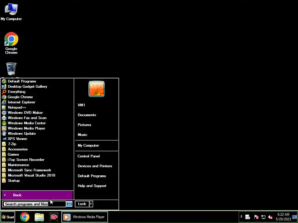Viewport: 298px width, 223px height.
Task: Open Pictures from Start menu
Action: pyautogui.click(x=97, y=125)
